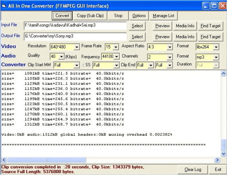Open the audio Frequency dropdown
This screenshot has height=175, width=227.
(x=116, y=57)
